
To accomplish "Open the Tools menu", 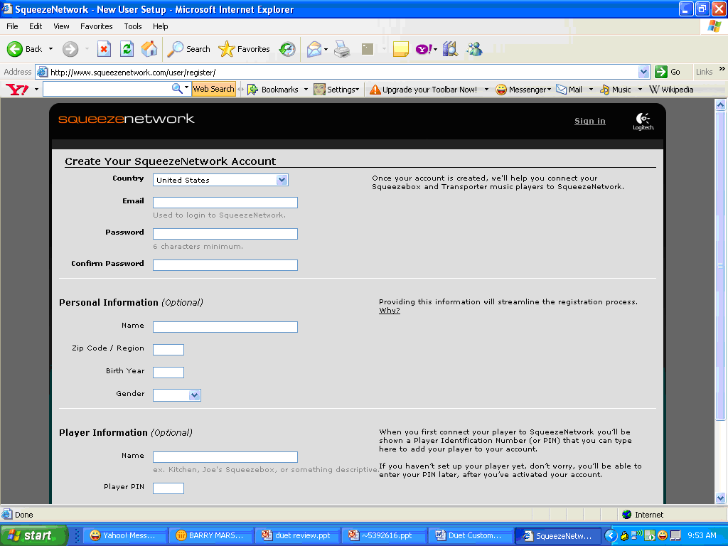I will [x=133, y=26].
